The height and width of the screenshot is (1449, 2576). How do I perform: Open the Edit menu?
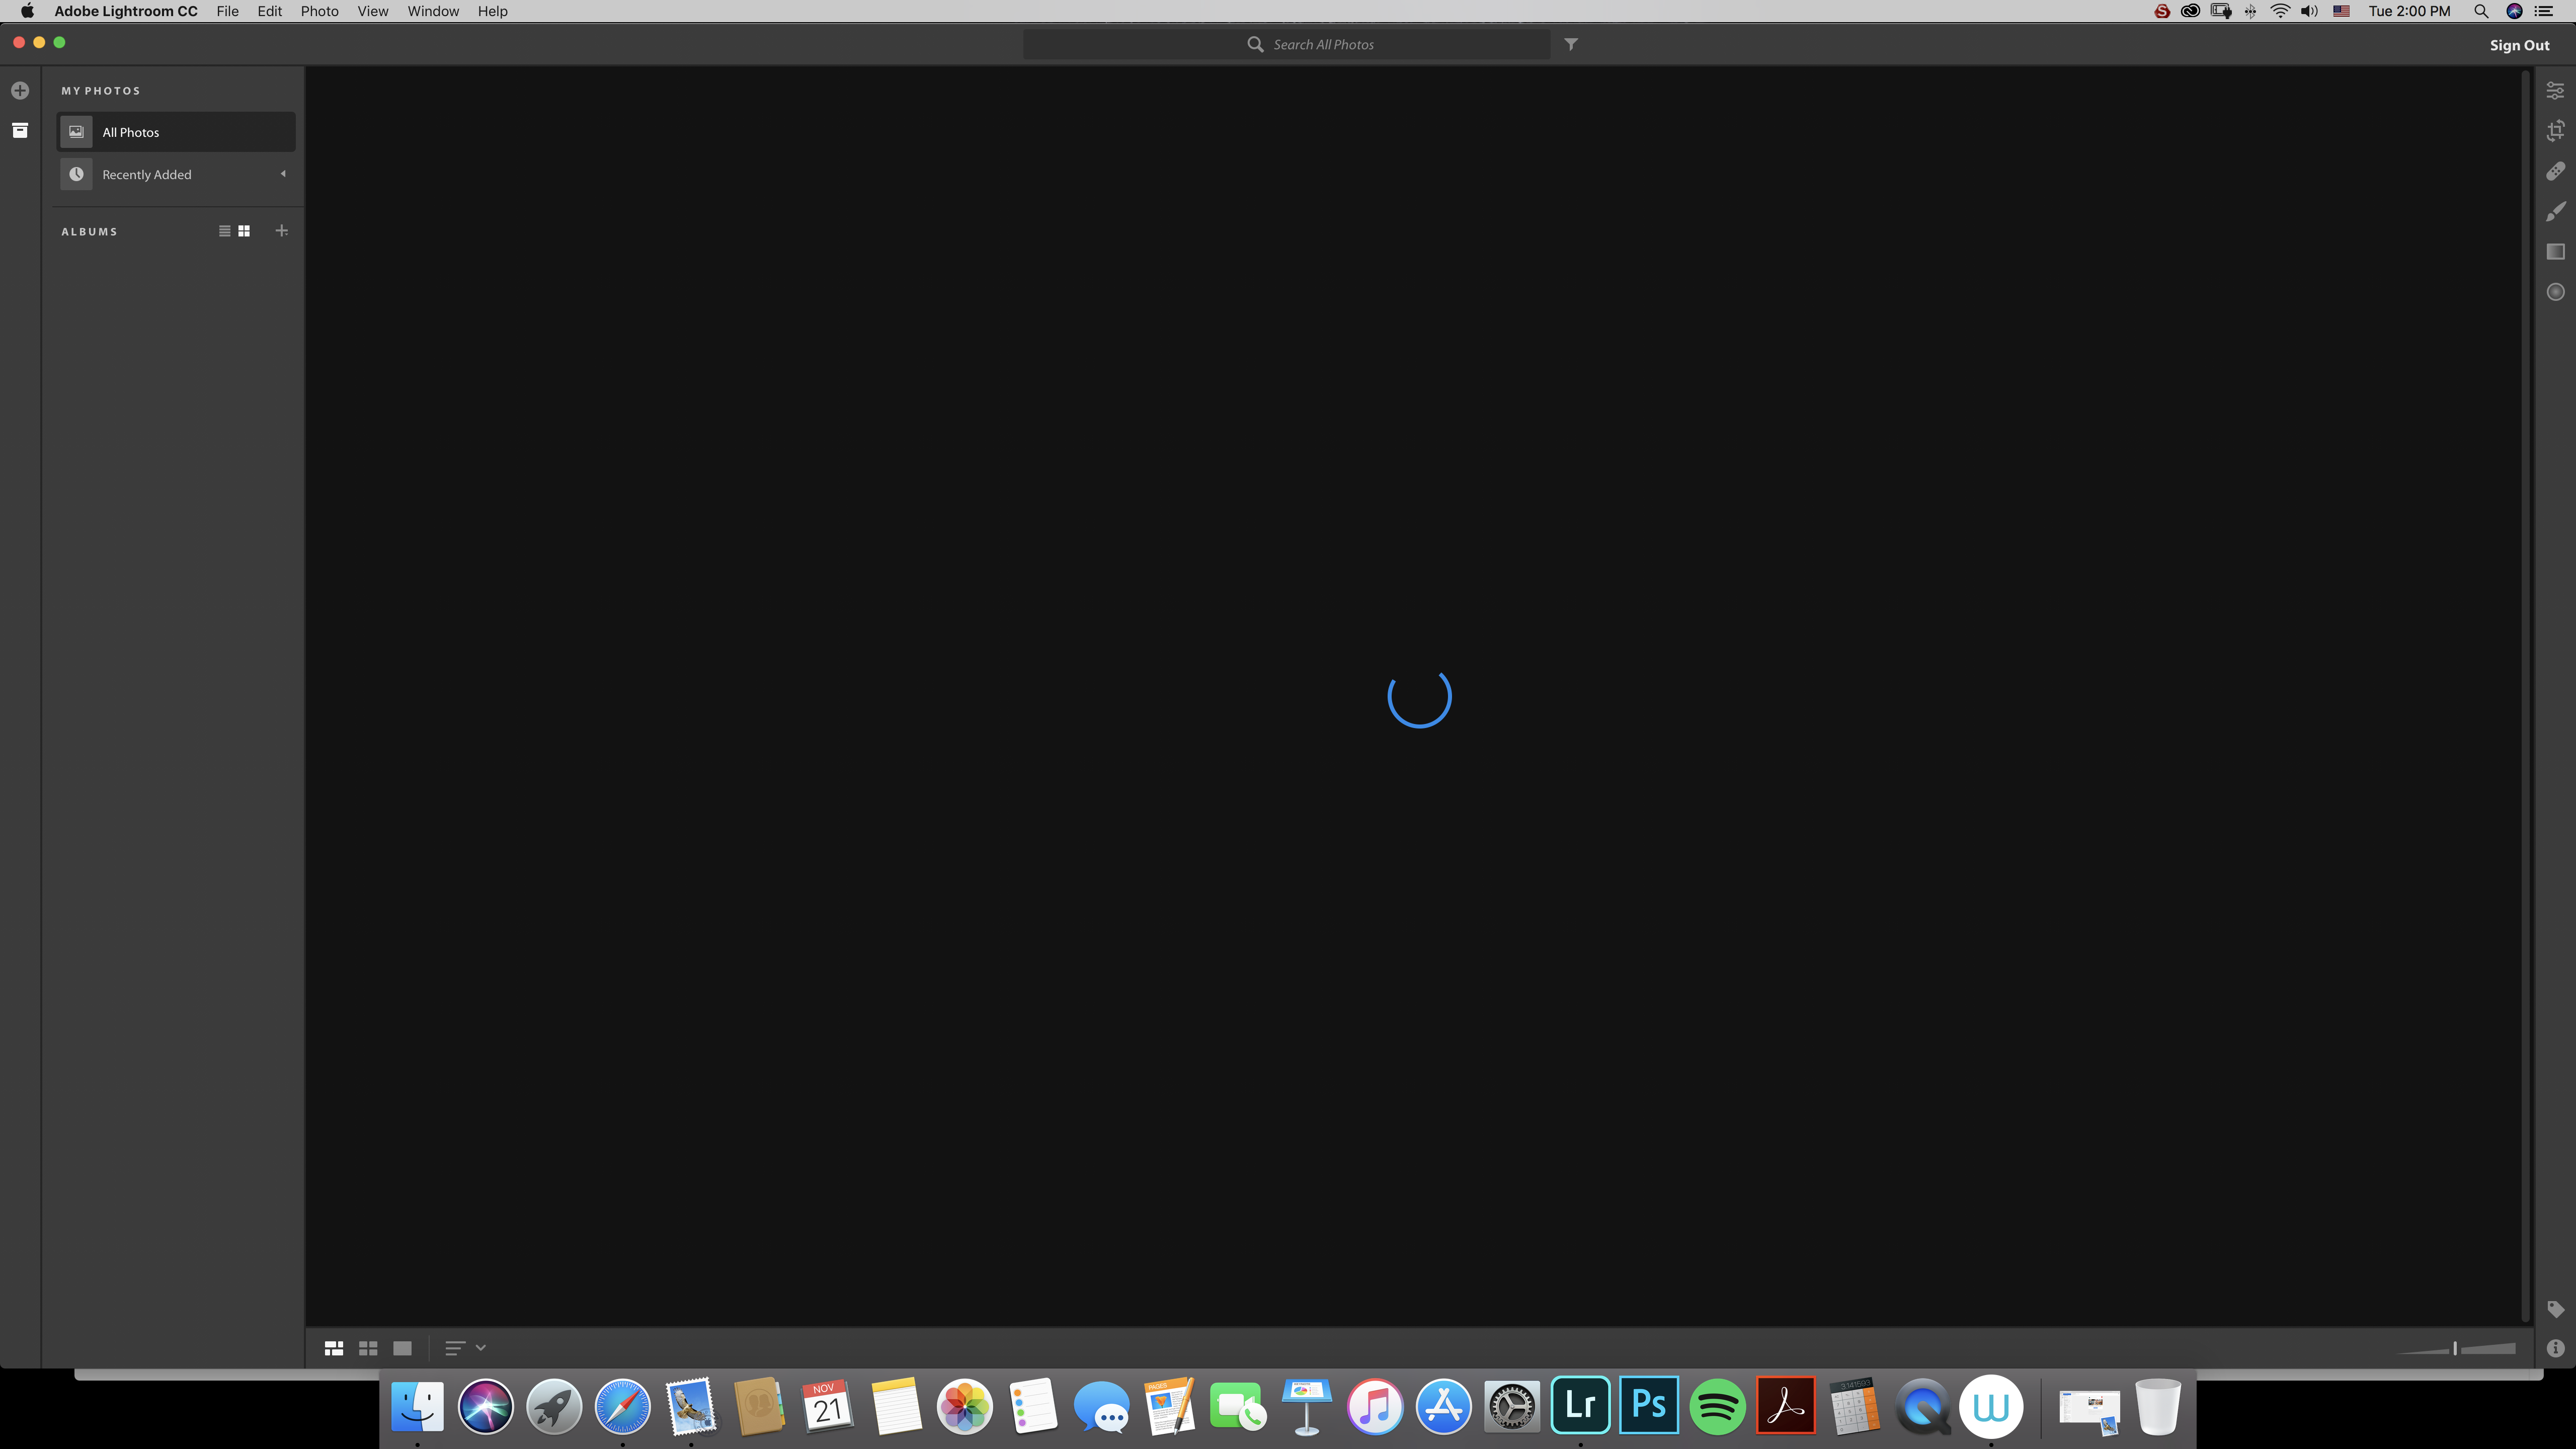click(269, 11)
